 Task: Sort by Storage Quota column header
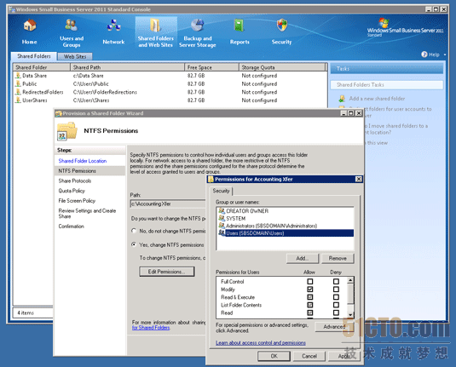pos(282,67)
